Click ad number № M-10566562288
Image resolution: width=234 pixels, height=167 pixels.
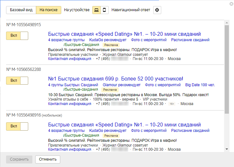coord(24,69)
